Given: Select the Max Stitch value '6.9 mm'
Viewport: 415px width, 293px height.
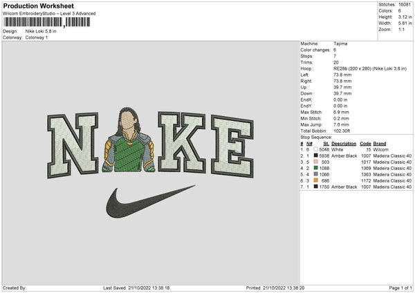Looking at the screenshot, I should pyautogui.click(x=341, y=112).
